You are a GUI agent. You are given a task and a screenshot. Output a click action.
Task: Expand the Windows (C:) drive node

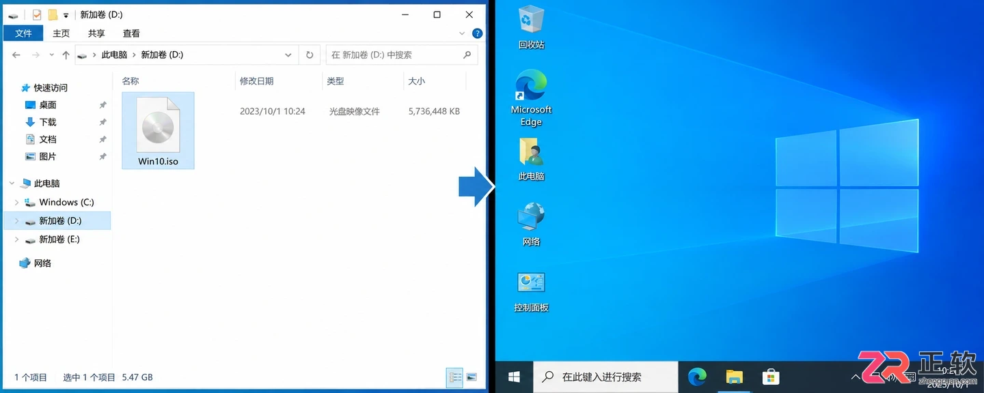click(17, 203)
